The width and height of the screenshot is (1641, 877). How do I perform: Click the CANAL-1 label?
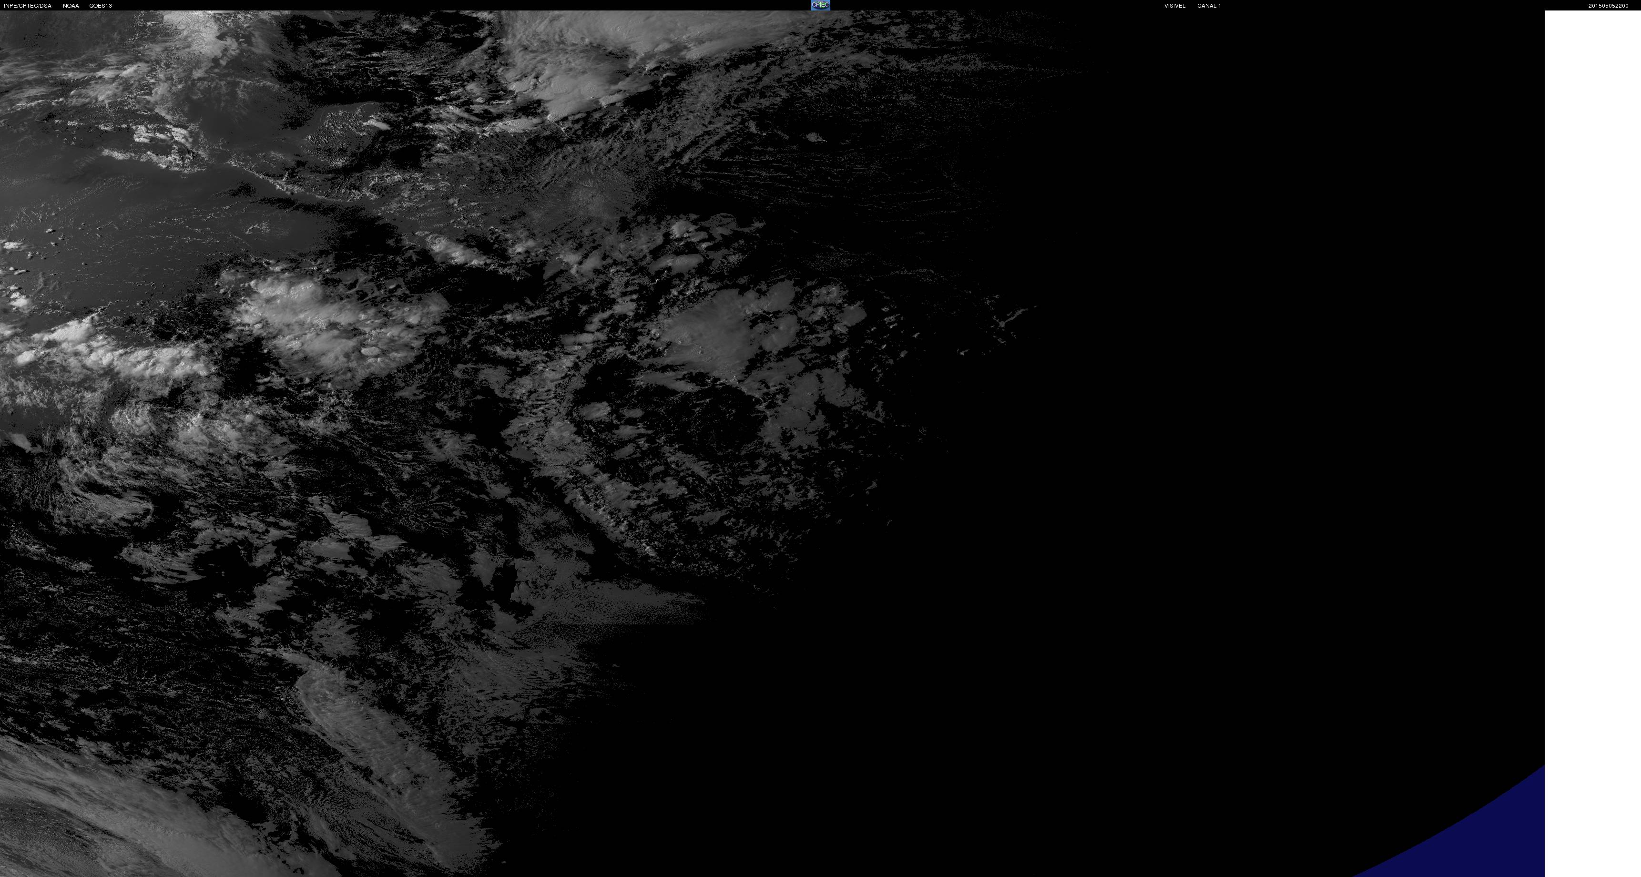click(1208, 6)
